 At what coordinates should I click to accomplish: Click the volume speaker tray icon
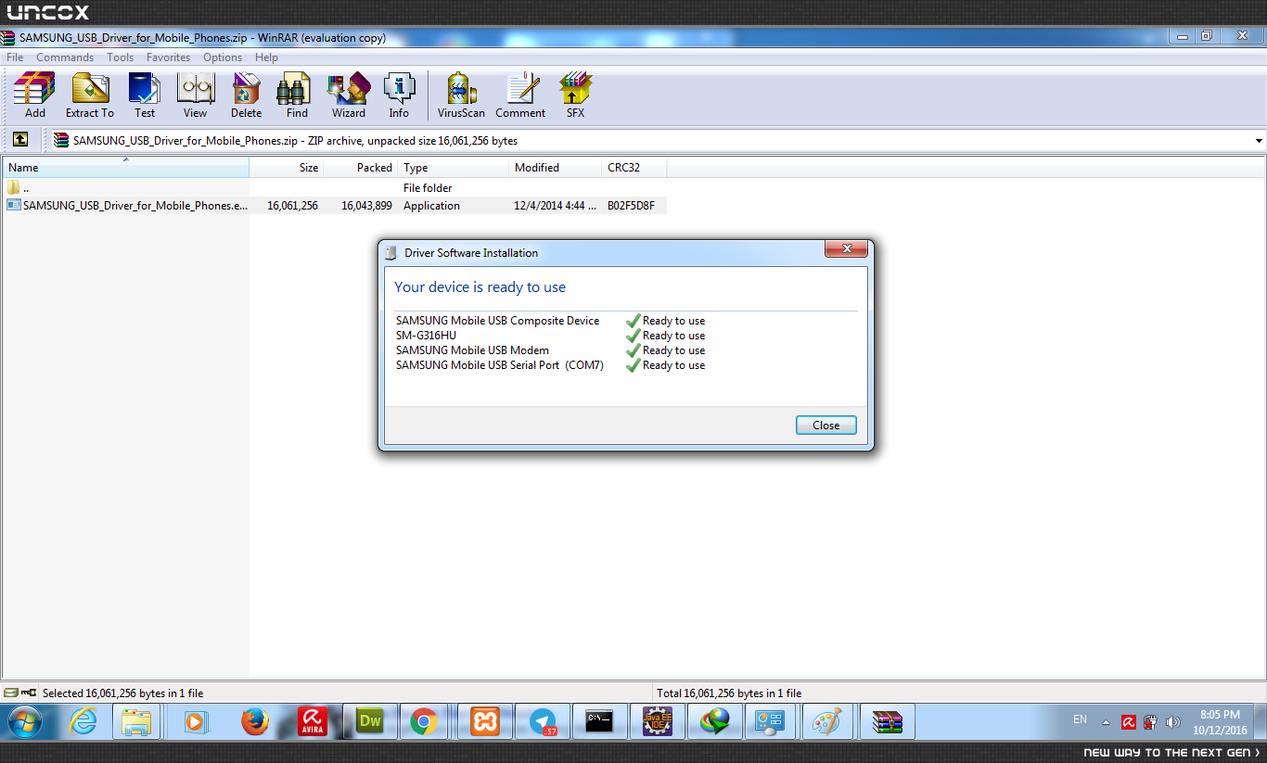pos(1173,722)
